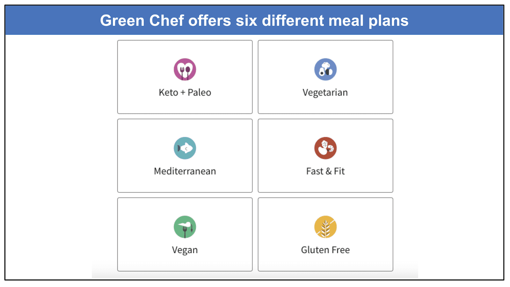The height and width of the screenshot is (287, 510).
Task: Select the Gluten Free text label
Action: 325,250
